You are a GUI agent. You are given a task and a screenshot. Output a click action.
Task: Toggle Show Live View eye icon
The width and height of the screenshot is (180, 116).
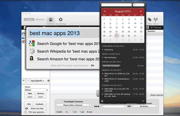coord(26,108)
